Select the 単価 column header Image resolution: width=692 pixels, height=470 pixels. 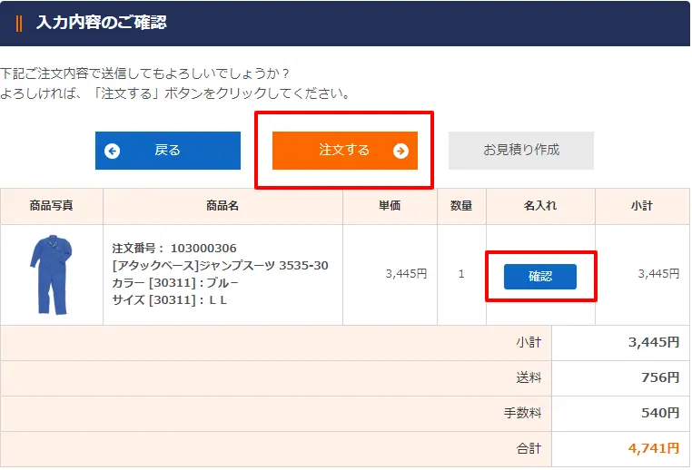(390, 206)
